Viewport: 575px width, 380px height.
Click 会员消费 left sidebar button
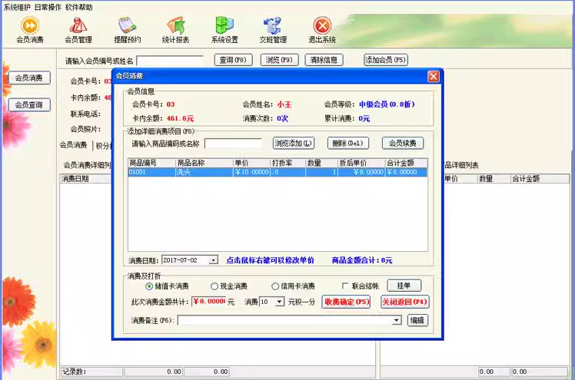coord(29,78)
